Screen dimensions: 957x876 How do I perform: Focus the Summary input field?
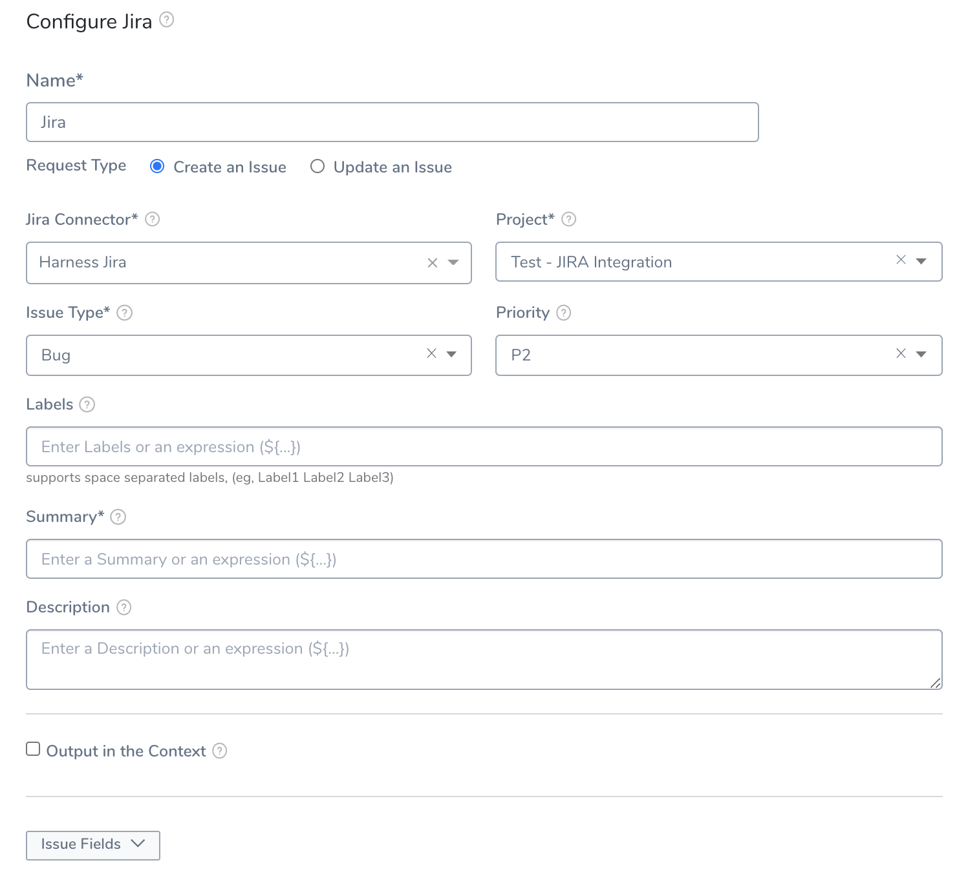click(484, 559)
